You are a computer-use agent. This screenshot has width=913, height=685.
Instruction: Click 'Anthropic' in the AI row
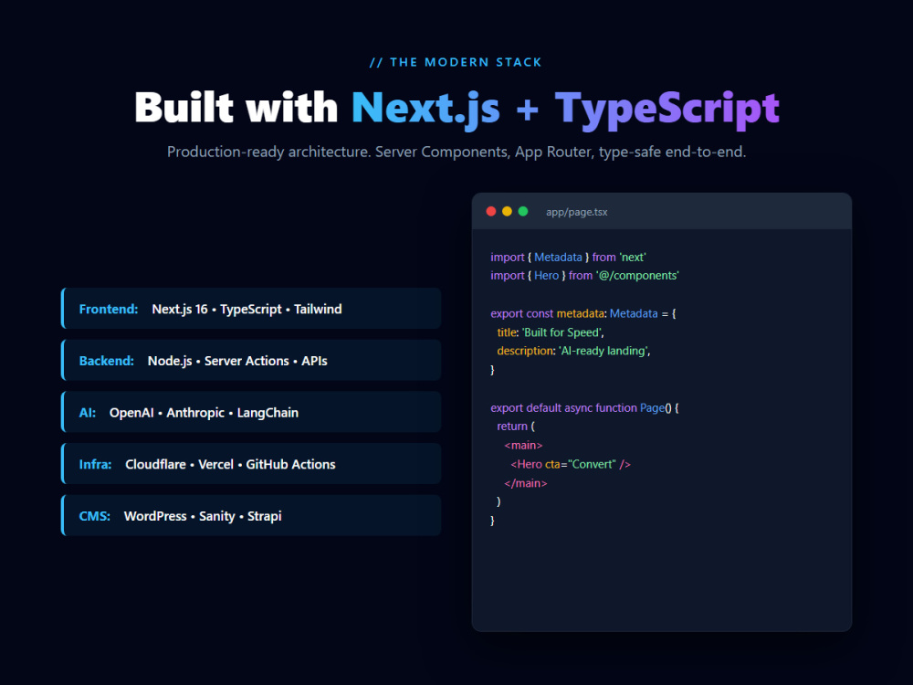pyautogui.click(x=195, y=413)
